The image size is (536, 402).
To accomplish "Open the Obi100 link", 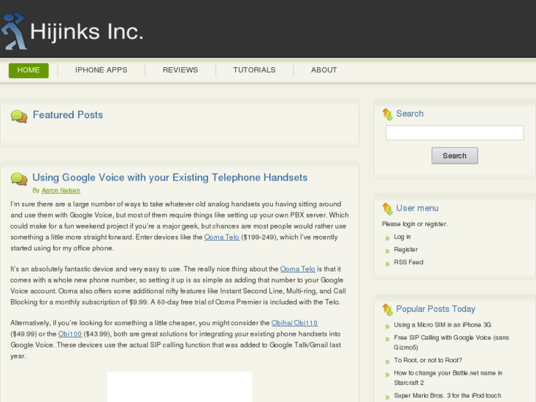I will pos(70,334).
